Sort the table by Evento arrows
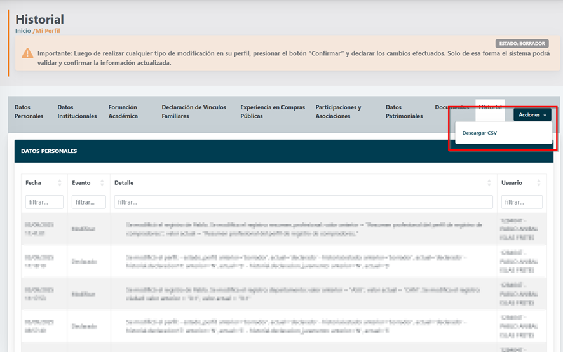Viewport: 563px width, 352px height. point(102,183)
